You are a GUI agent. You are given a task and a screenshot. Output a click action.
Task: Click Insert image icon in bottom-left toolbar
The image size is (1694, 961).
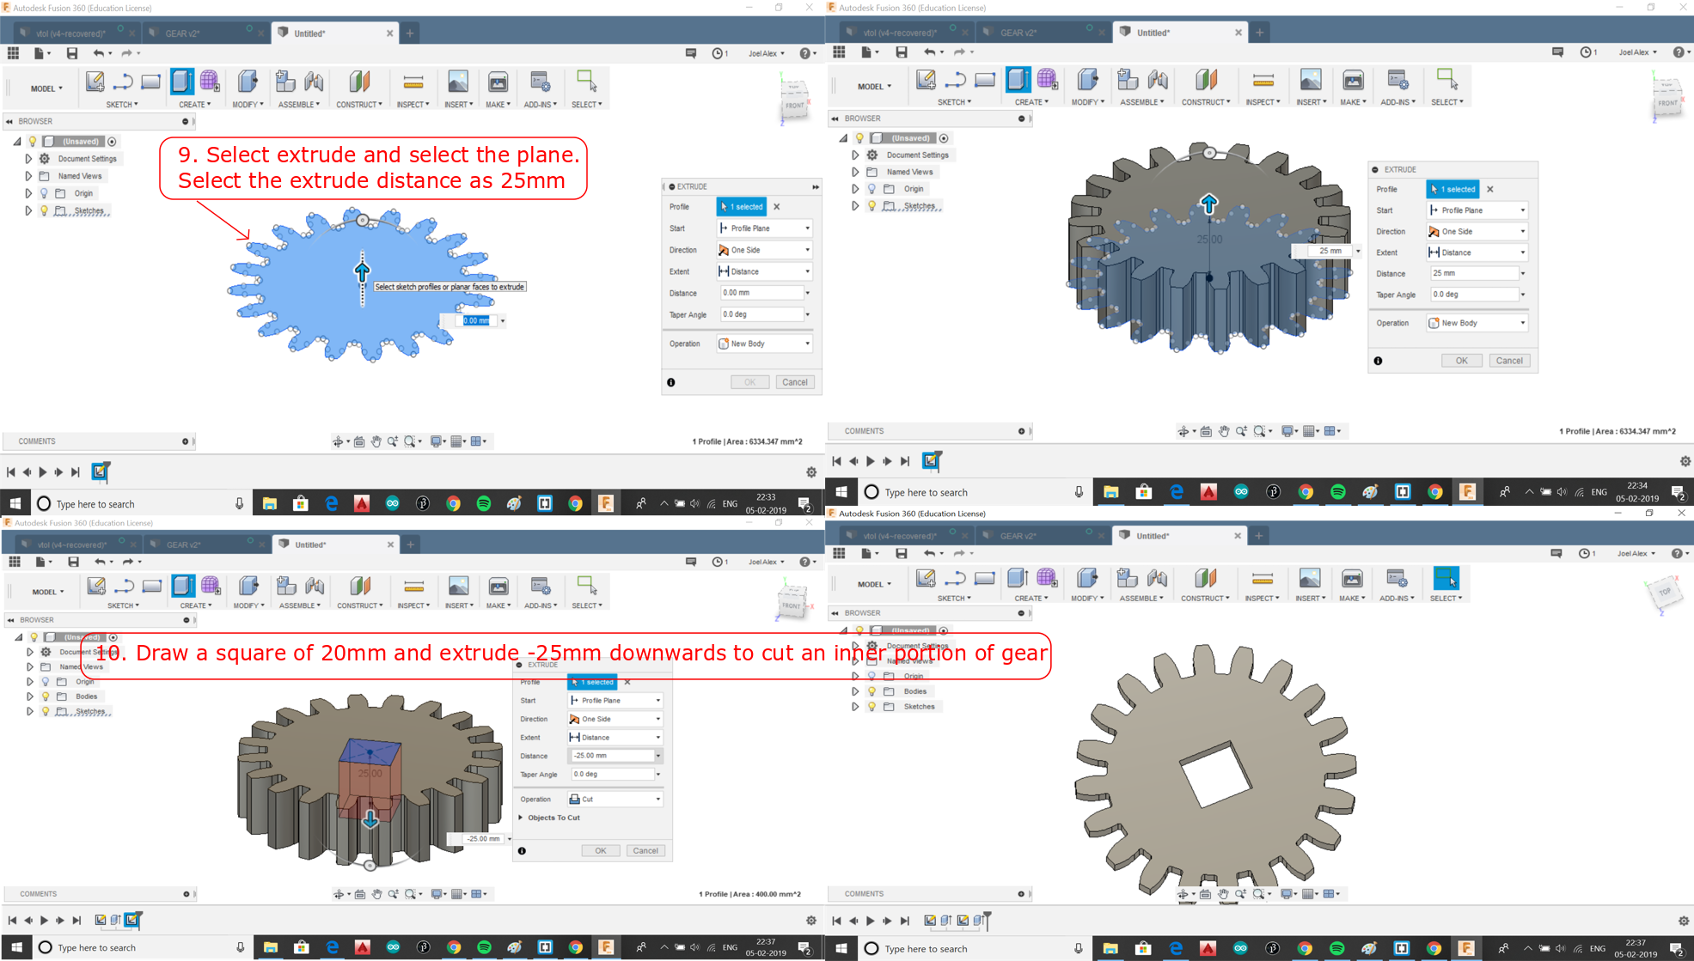[x=458, y=587]
